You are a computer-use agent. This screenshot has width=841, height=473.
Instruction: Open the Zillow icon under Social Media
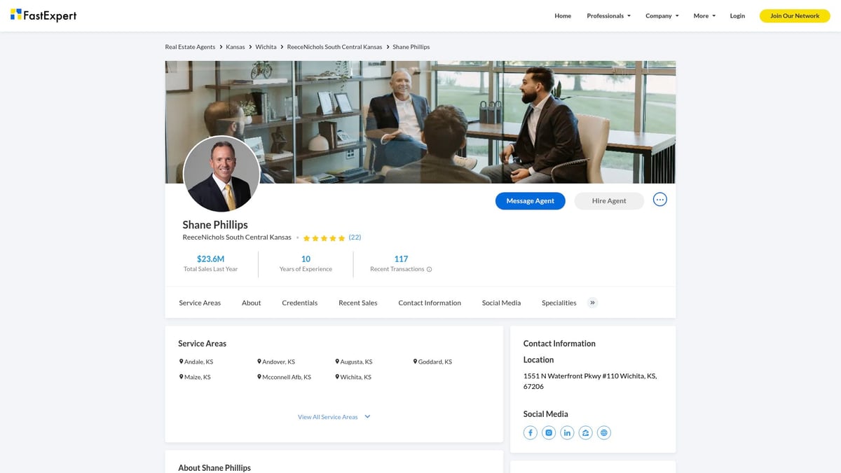585,432
